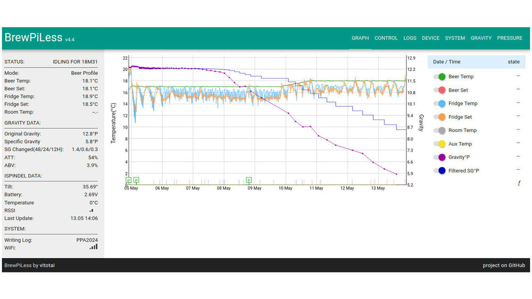Screen dimensions: 532x299
Task: Toggle the Filtered SG°P series
Action: (x=439, y=170)
